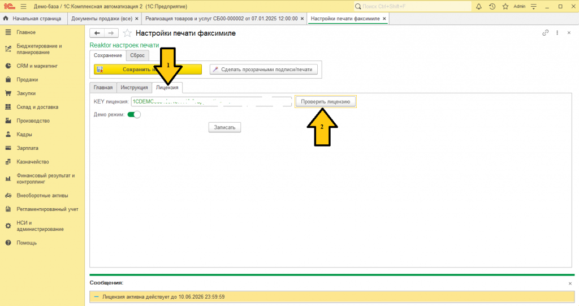Select the Сохранение tab
Screen dimensions: 579x306
pos(108,55)
